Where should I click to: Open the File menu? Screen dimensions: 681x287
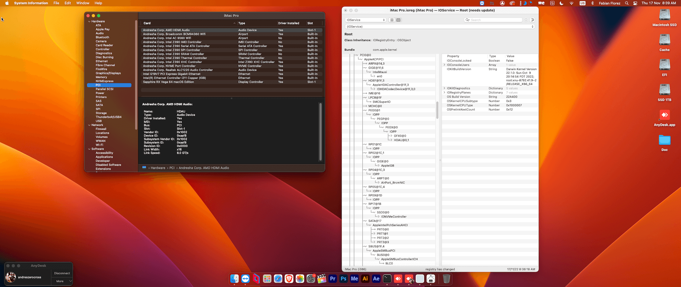(x=56, y=3)
